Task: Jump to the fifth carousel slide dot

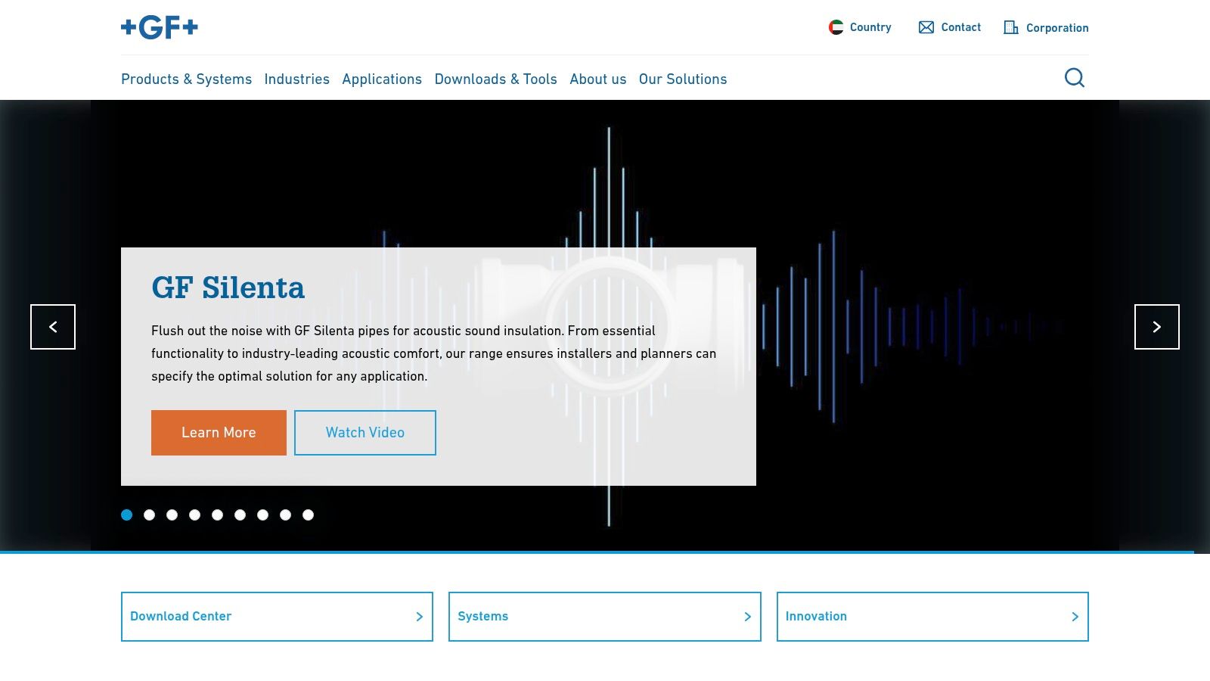Action: point(218,515)
